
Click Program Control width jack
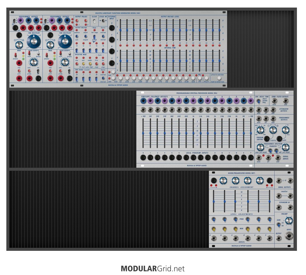click(279, 138)
